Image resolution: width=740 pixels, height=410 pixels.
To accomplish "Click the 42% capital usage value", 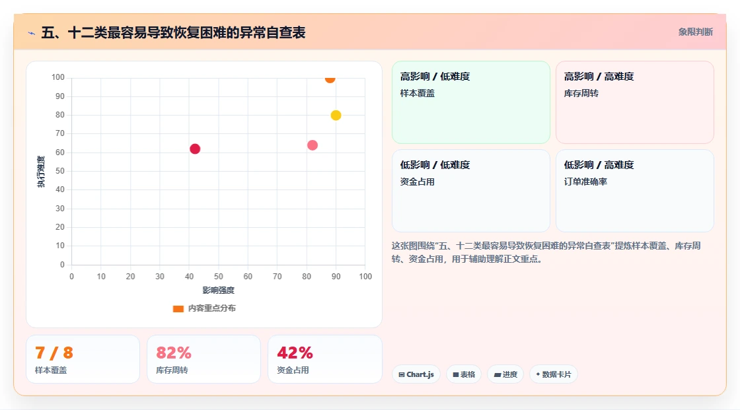I will tap(295, 353).
